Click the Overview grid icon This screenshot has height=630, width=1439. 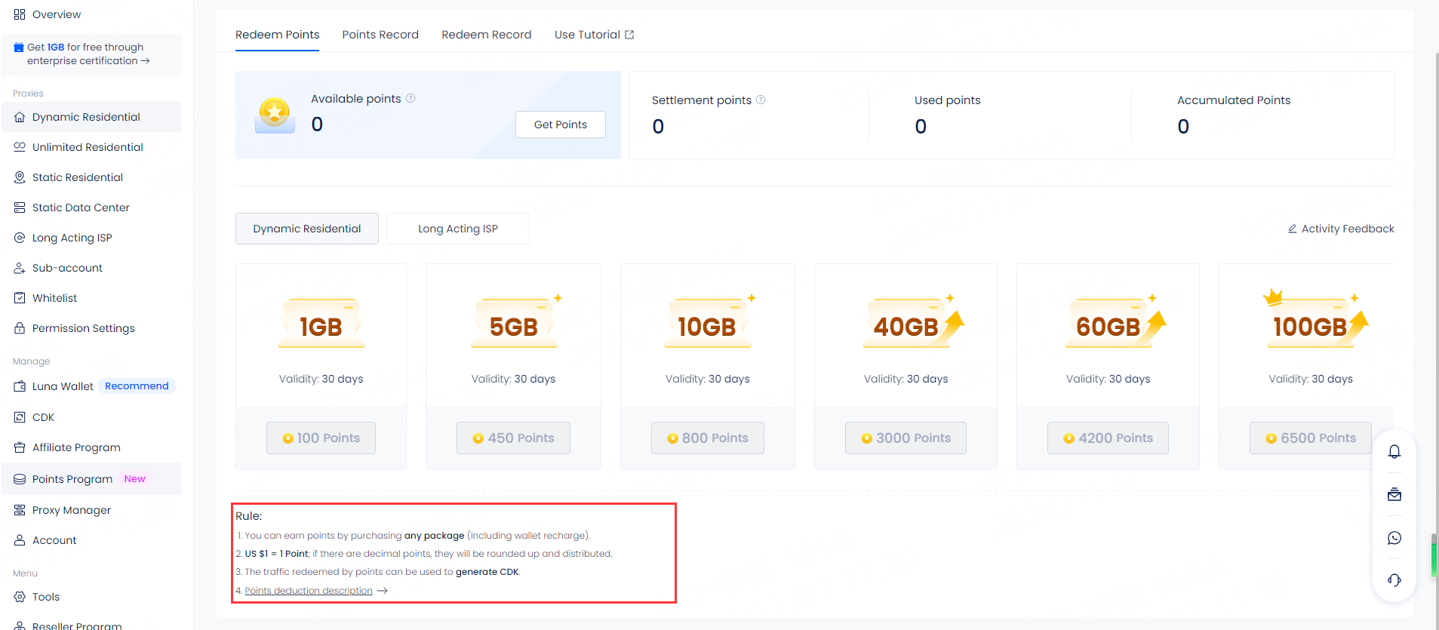pyautogui.click(x=20, y=14)
